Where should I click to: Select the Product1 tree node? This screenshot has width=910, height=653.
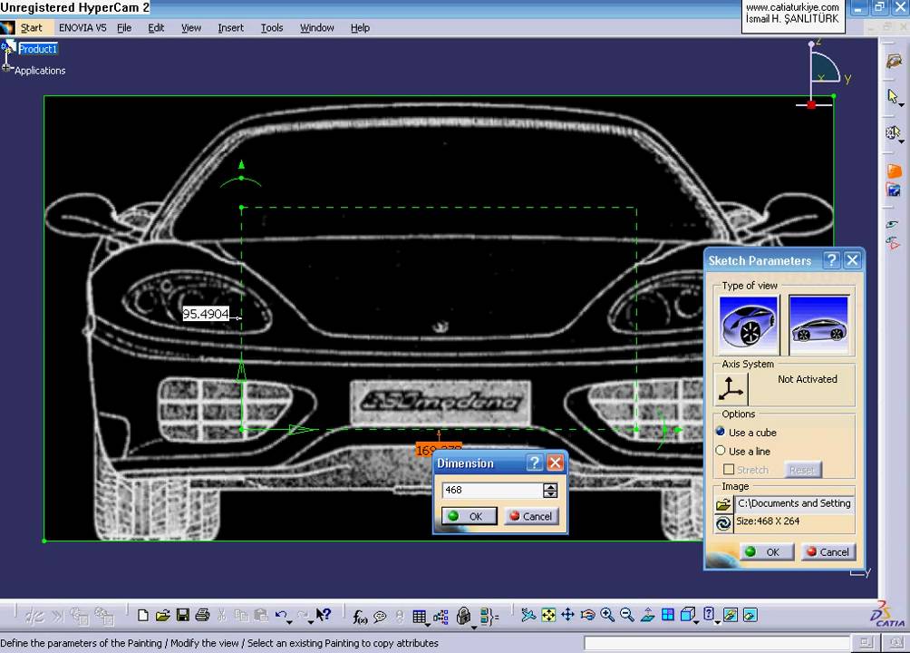[x=38, y=49]
